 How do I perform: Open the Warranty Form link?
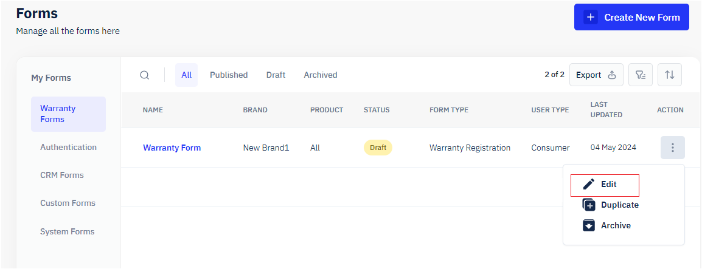172,148
